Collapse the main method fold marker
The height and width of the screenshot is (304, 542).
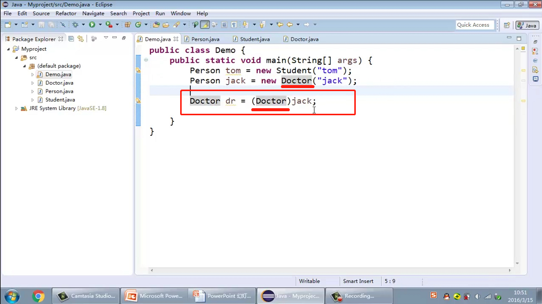click(146, 60)
